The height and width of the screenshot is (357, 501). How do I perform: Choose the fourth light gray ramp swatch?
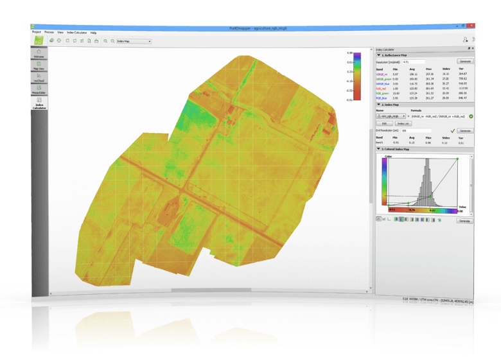tap(412, 220)
